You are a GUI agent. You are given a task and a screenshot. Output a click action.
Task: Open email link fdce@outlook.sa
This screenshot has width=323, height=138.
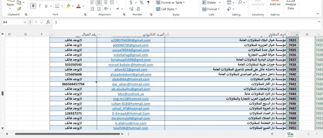click(x=130, y=94)
